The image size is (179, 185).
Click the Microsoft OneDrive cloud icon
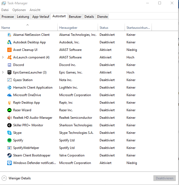click(x=9, y=95)
